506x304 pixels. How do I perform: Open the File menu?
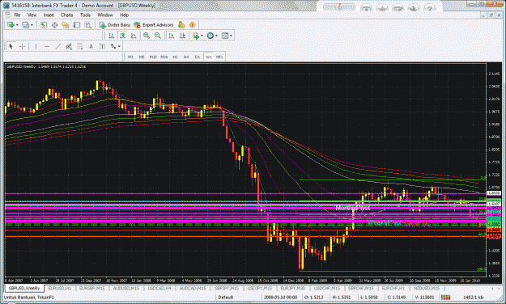pyautogui.click(x=17, y=15)
